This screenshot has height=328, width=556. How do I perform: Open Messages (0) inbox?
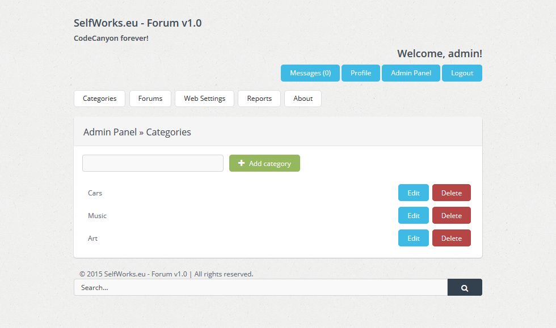pos(310,73)
